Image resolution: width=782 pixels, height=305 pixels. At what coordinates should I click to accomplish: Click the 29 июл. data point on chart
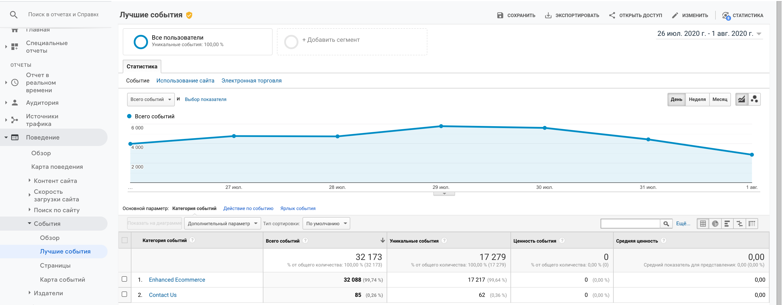point(441,126)
